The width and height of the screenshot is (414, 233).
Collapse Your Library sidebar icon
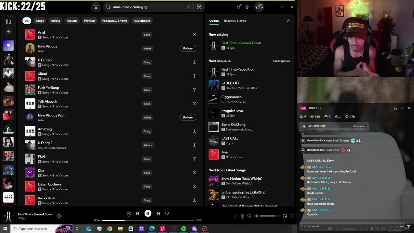pyautogui.click(x=8, y=21)
